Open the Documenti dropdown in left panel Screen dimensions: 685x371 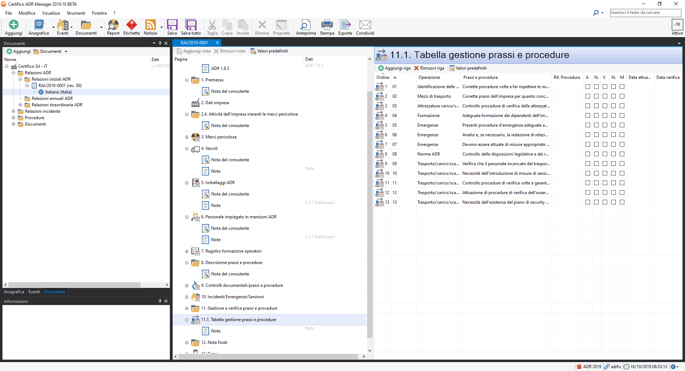pos(66,52)
